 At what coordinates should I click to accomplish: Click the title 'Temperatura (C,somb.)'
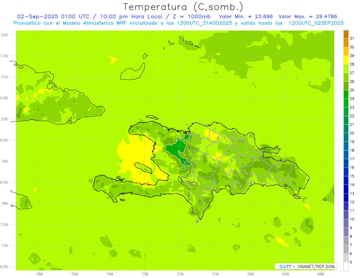(x=183, y=7)
